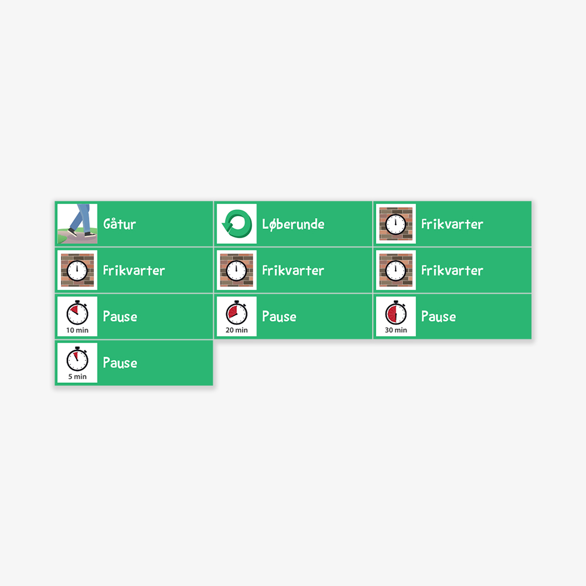This screenshot has height=586, width=586.
Task: Select Frikvarter label directly above 30 min Pause
Action: pyautogui.click(x=452, y=270)
